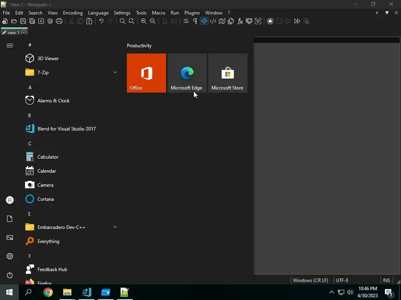The height and width of the screenshot is (300, 401).
Task: Click the Paste toolbar icon
Action: pos(89,21)
